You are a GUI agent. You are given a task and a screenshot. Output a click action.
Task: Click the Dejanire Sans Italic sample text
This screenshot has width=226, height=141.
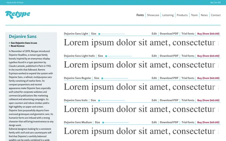[142, 109]
